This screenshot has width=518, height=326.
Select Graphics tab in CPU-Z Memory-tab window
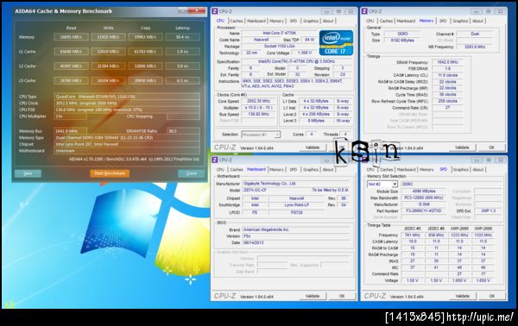pos(460,21)
